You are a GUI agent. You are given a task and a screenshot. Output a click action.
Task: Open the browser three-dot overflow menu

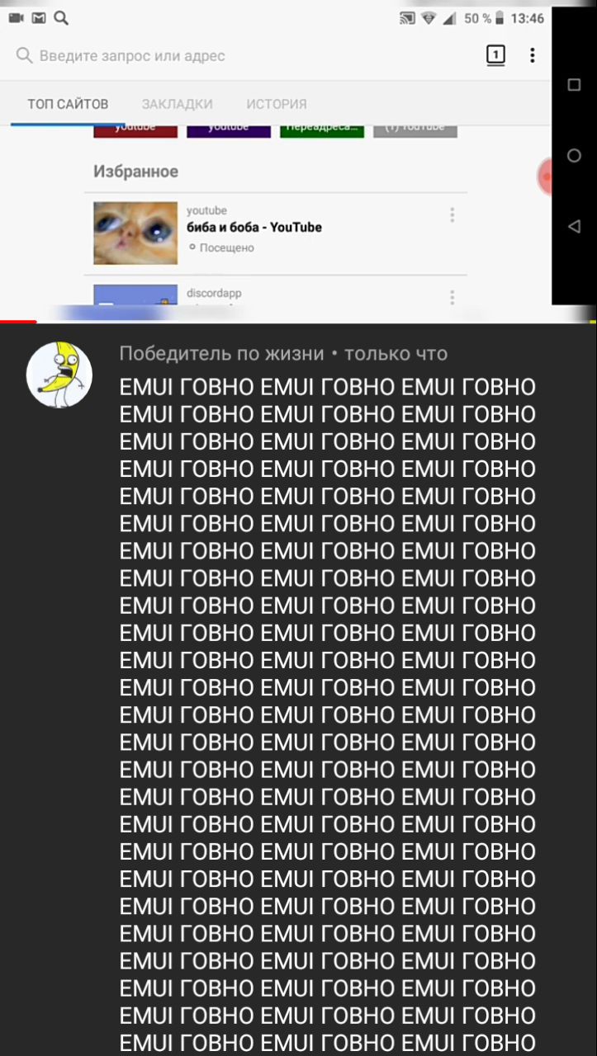533,55
